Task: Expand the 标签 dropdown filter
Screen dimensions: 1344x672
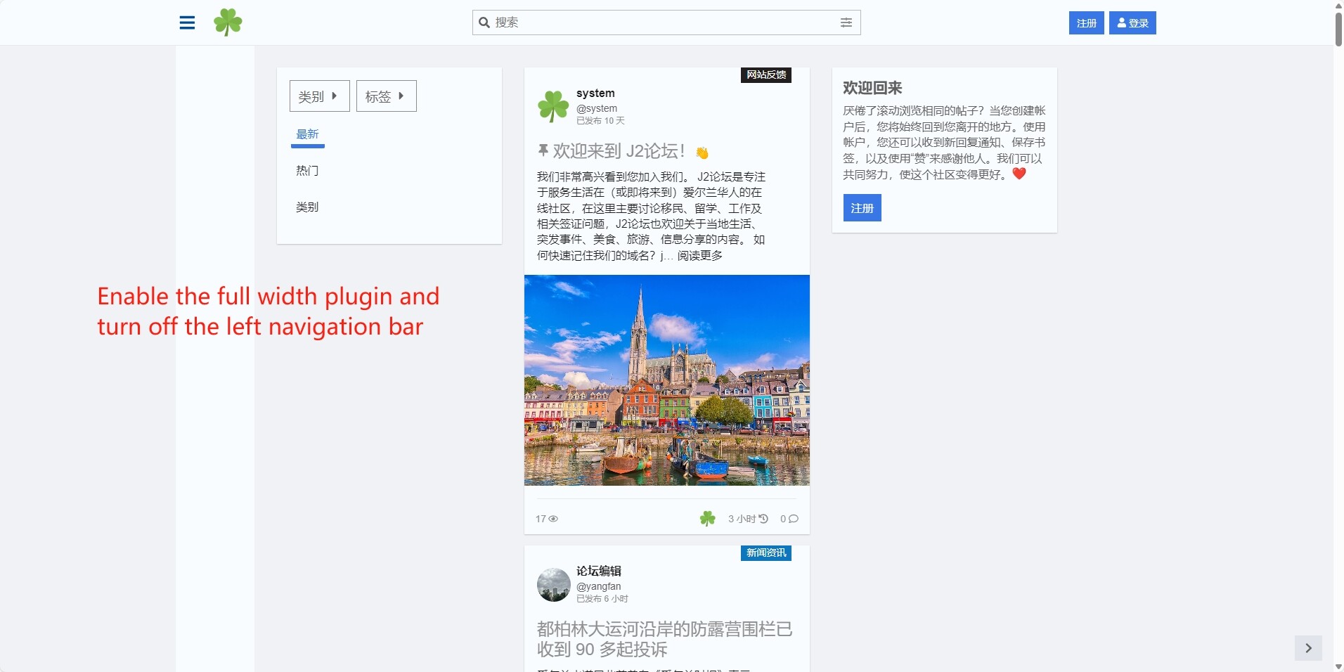Action: click(386, 96)
